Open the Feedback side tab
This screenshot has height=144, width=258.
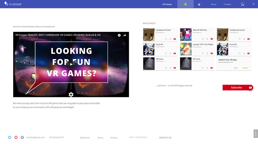(x=256, y=134)
